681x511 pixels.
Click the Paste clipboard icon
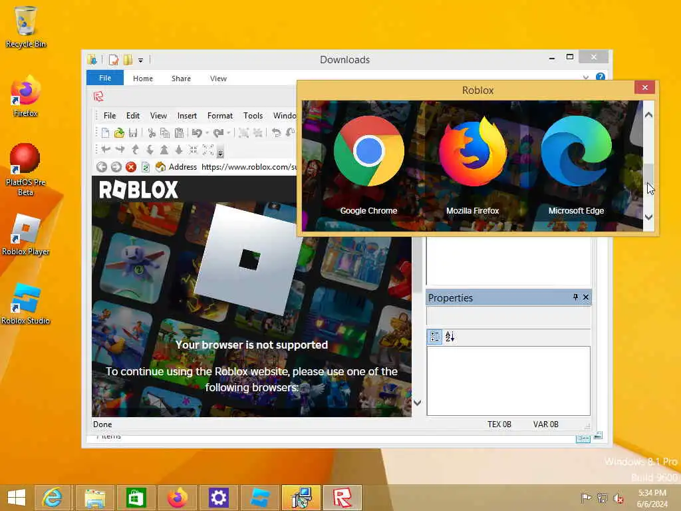pos(179,133)
